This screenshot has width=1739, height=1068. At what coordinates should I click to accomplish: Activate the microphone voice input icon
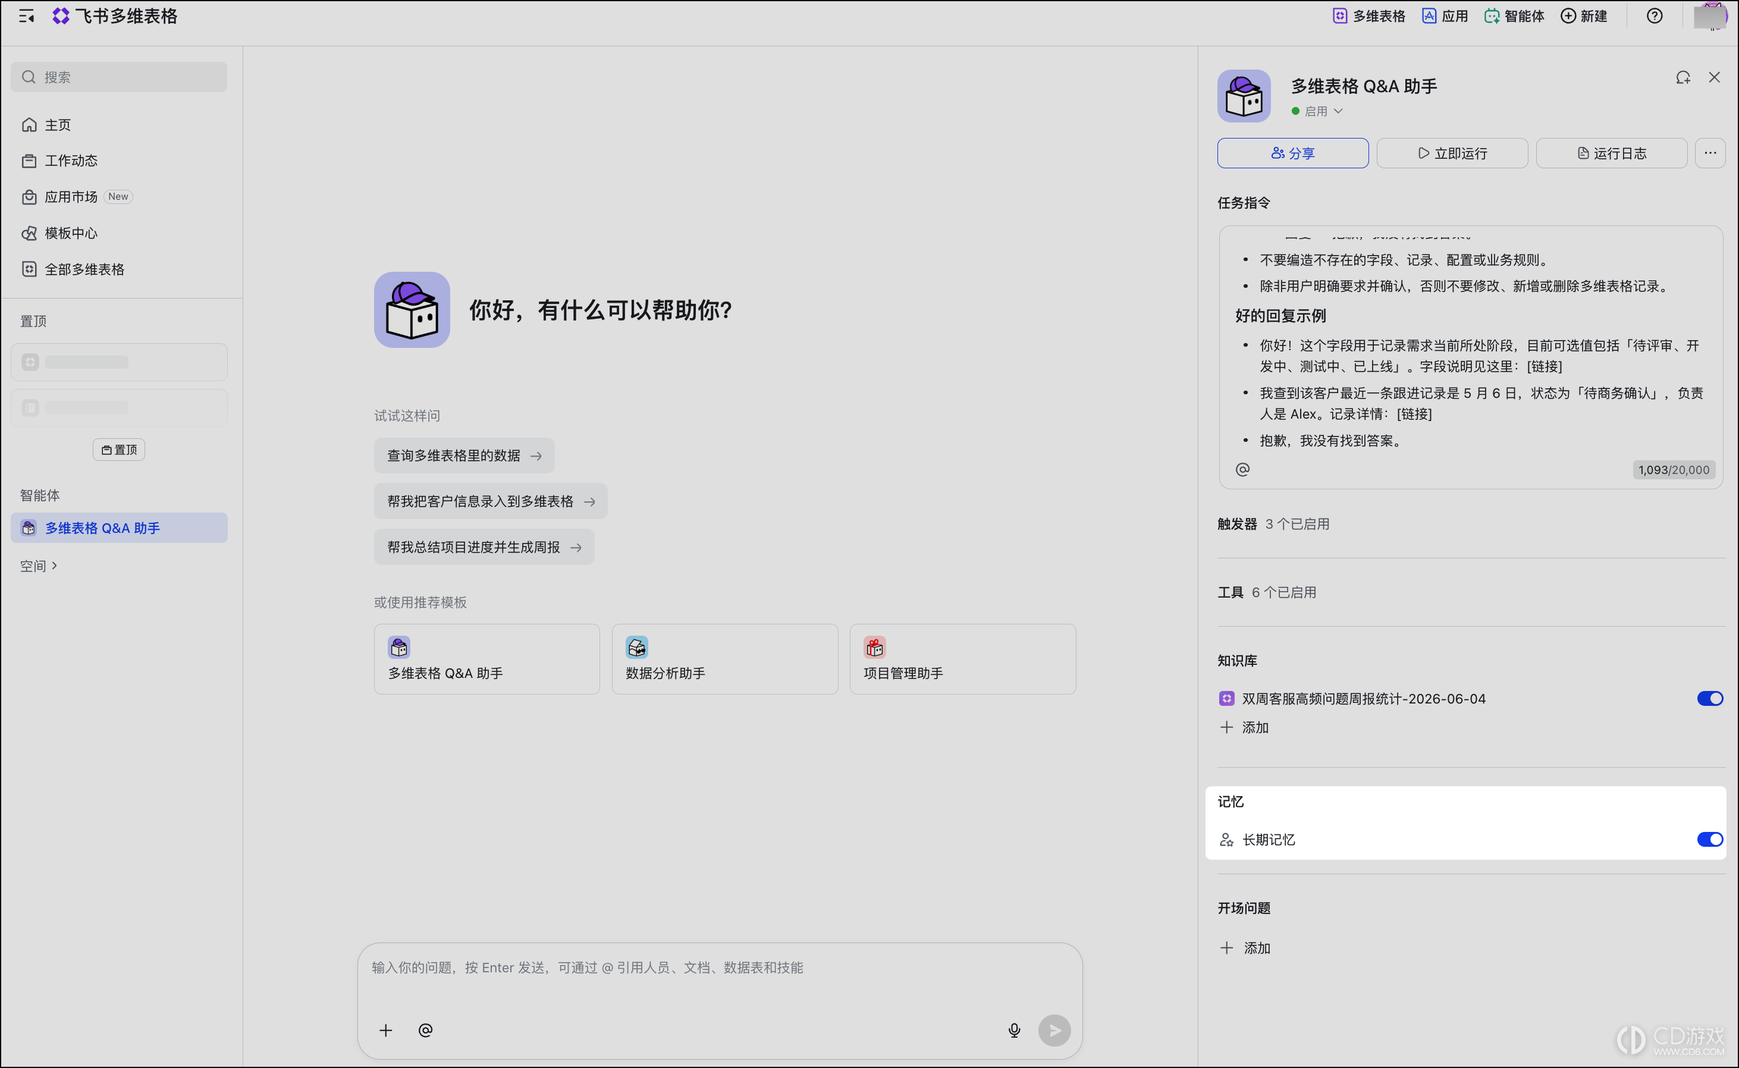tap(1013, 1030)
